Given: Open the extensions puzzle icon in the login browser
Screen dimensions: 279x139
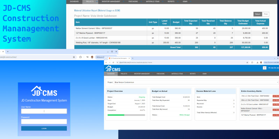Looking at the screenshot, I should tap(80, 57).
